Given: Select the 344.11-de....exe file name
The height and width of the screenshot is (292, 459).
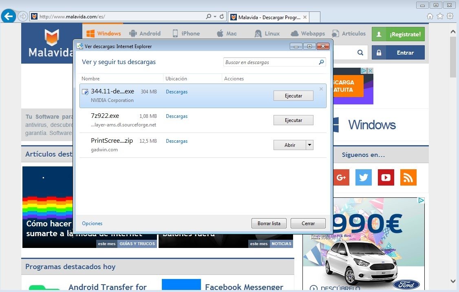Looking at the screenshot, I should click(x=113, y=91).
